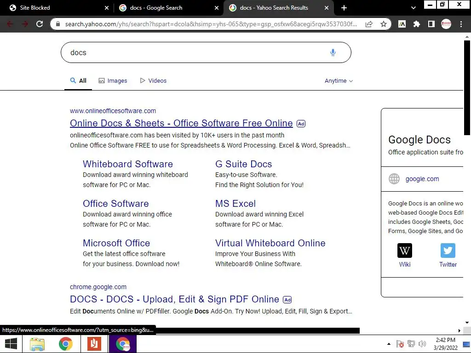This screenshot has width=471, height=353.
Task: Click the Yahoo search box containing docs
Action: [206, 52]
